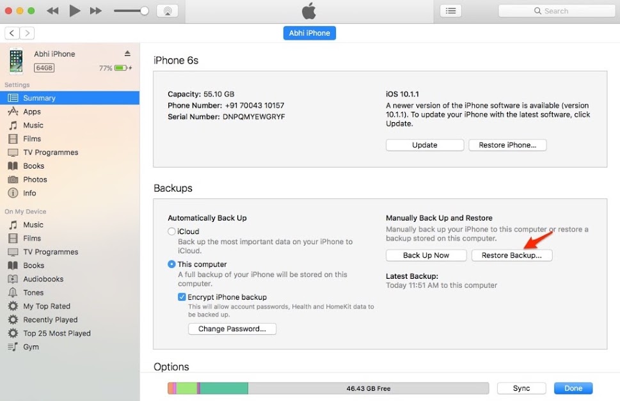Viewport: 620px width, 401px height.
Task: Click the Back Up Now button
Action: tap(425, 255)
